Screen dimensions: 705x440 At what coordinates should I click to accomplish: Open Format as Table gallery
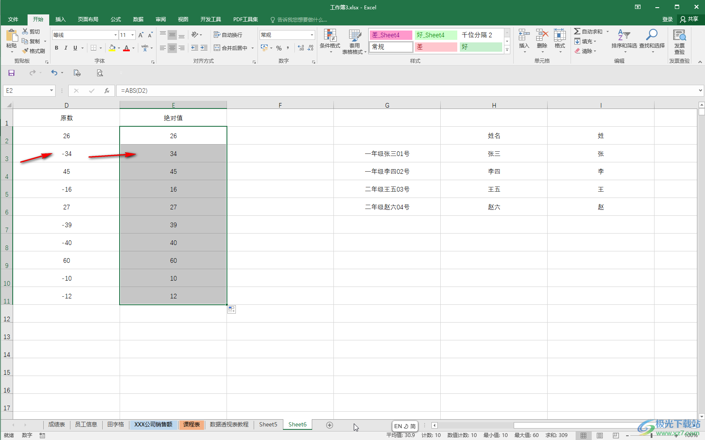coord(354,42)
